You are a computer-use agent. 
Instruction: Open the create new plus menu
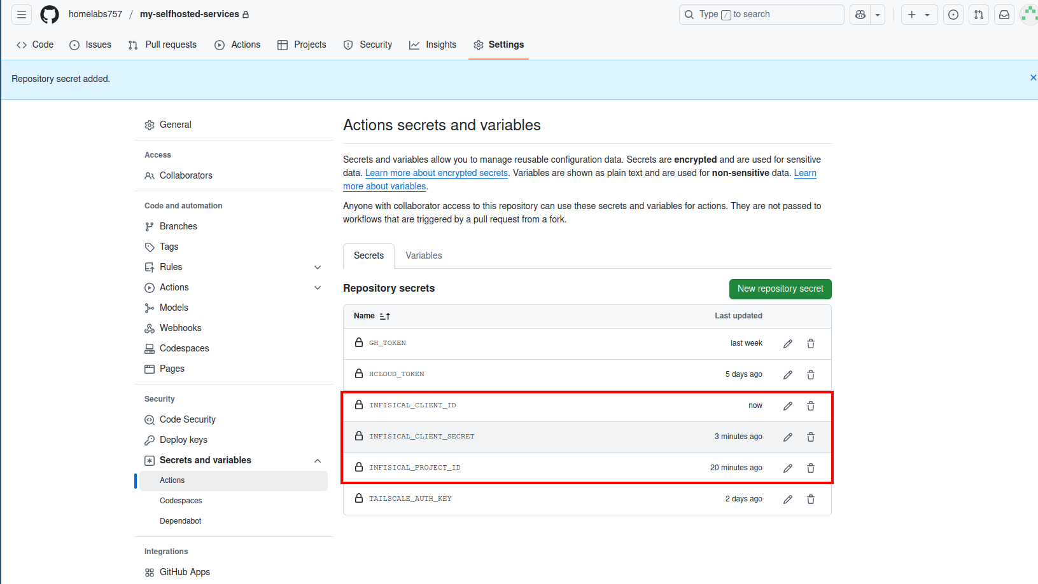[919, 15]
